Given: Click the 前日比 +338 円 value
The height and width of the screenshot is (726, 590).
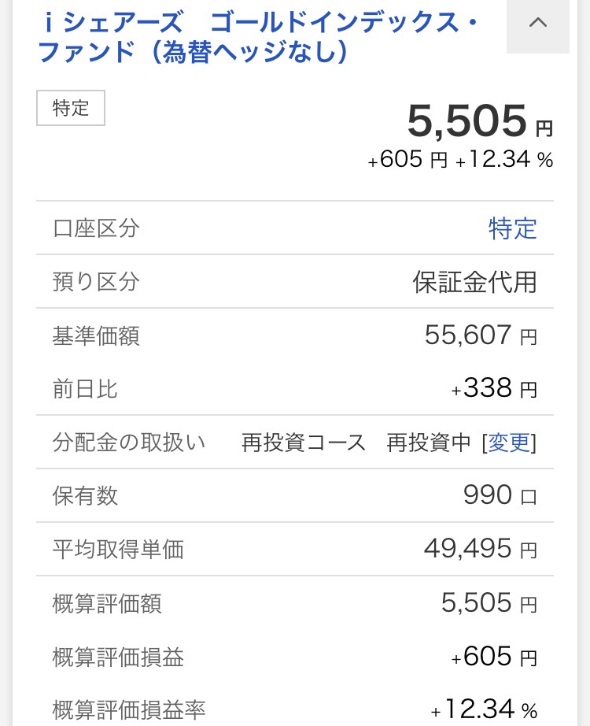Looking at the screenshot, I should (494, 388).
